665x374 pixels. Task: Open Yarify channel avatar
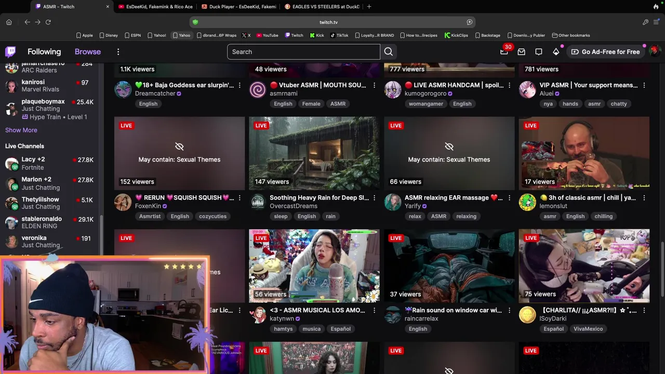(393, 202)
